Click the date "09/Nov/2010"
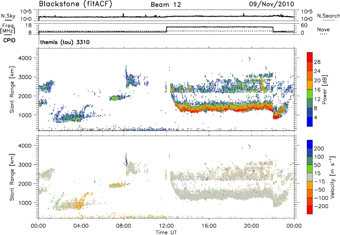The width and height of the screenshot is (340, 235). coord(272,4)
